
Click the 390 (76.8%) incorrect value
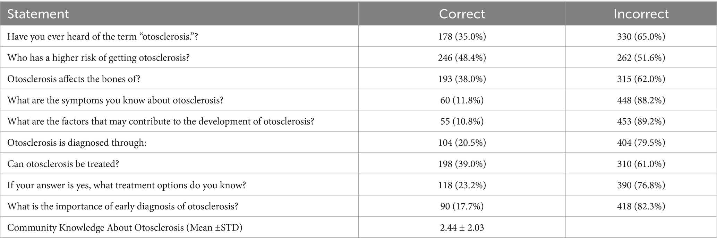[641, 185]
